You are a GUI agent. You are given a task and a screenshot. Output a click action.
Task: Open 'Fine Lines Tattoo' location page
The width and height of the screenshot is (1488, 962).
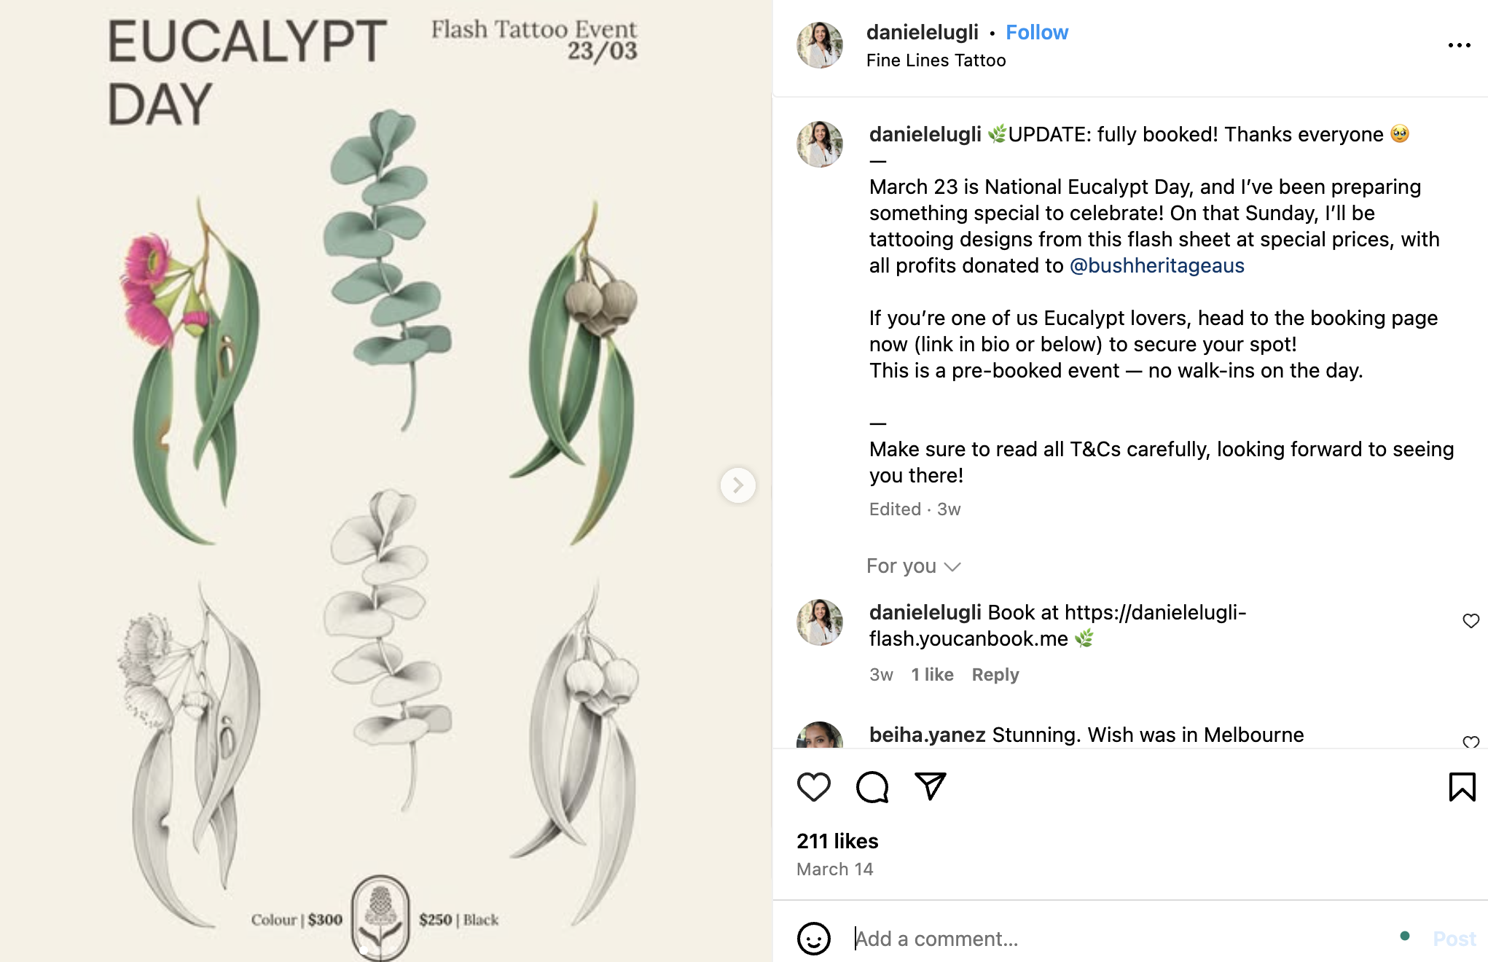[936, 60]
